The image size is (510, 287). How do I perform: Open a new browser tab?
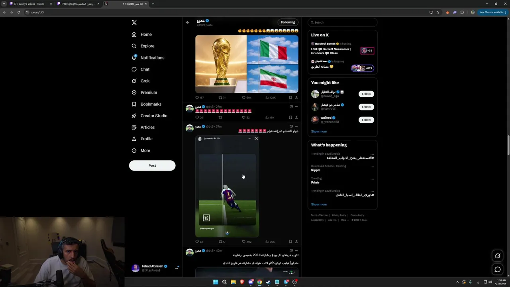click(x=153, y=4)
